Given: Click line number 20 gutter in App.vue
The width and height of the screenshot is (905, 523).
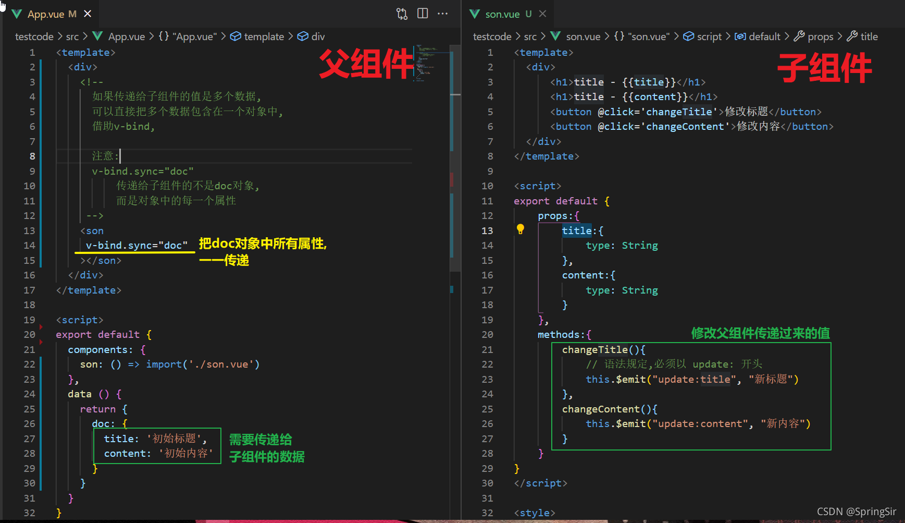Looking at the screenshot, I should 30,334.
